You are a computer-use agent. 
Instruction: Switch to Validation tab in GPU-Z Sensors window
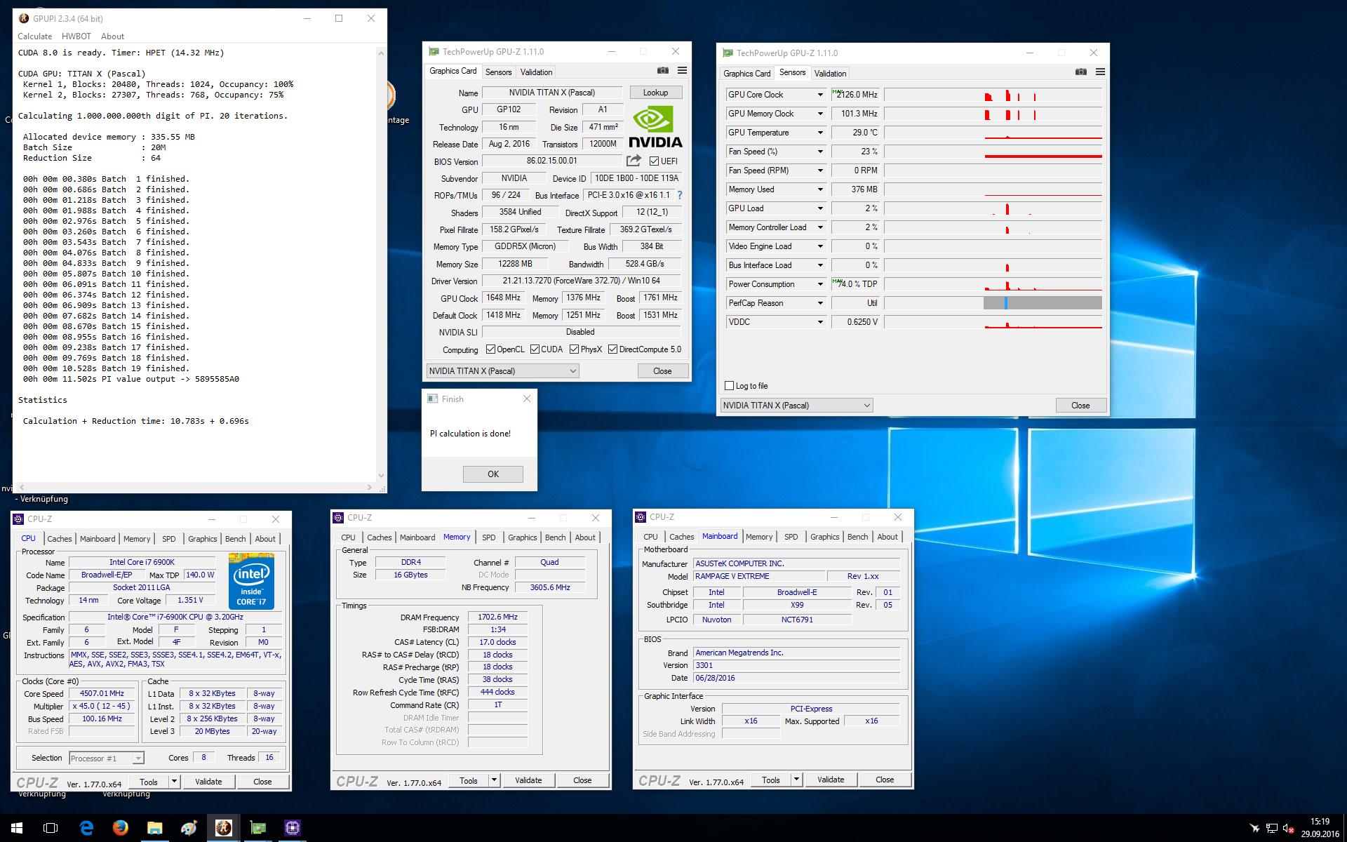point(830,73)
